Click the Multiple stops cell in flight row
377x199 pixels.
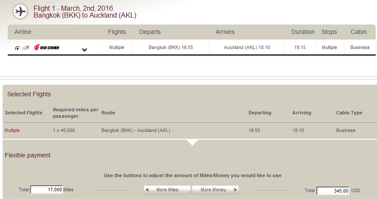pos(329,47)
